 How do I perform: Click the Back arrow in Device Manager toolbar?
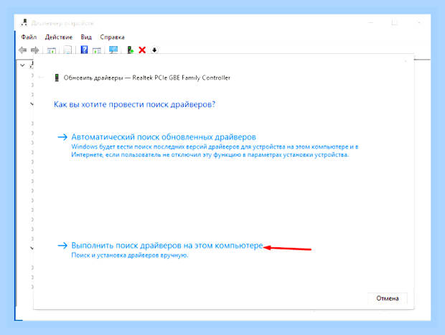click(23, 50)
